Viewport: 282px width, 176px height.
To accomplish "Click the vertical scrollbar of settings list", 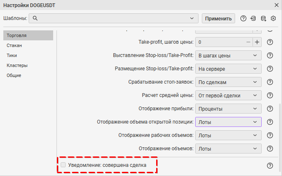I will pos(280,129).
